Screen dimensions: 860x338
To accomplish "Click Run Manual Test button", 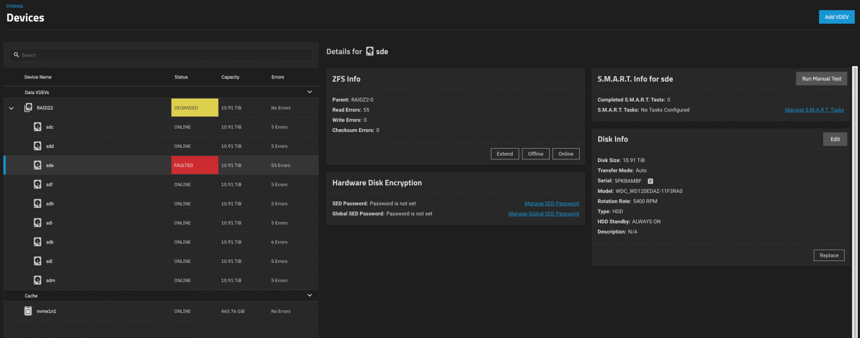I will (821, 79).
